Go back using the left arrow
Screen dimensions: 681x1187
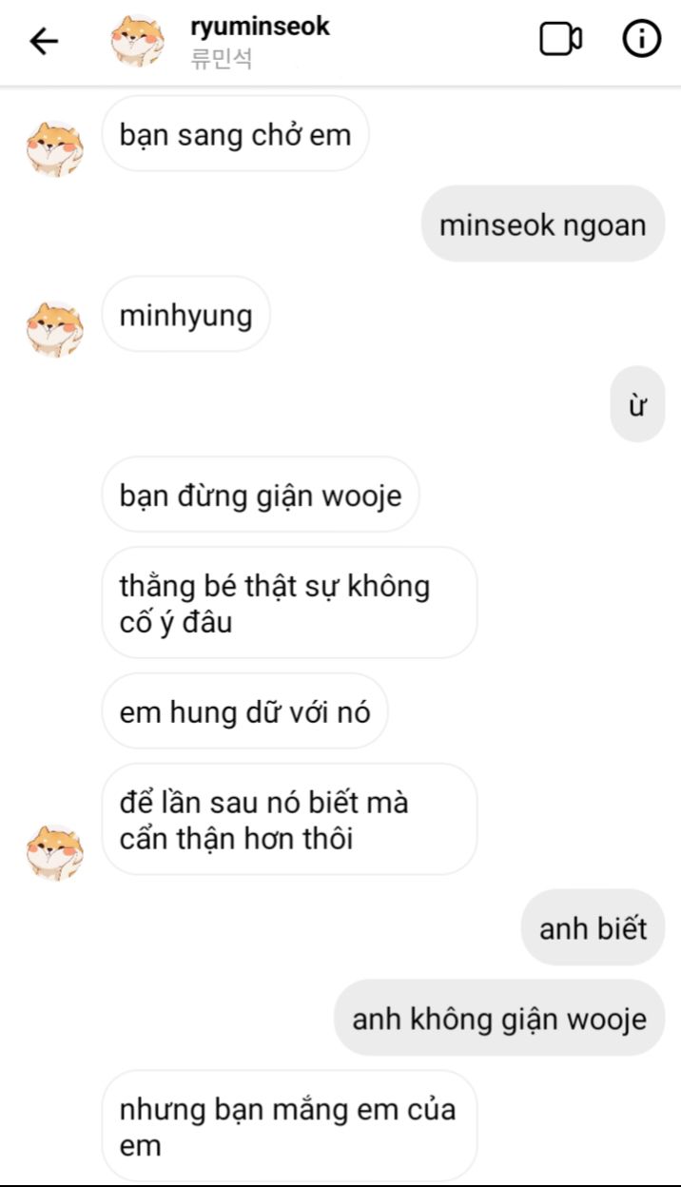coord(44,41)
